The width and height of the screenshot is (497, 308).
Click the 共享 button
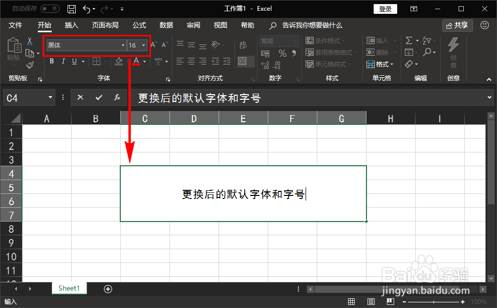(x=457, y=25)
